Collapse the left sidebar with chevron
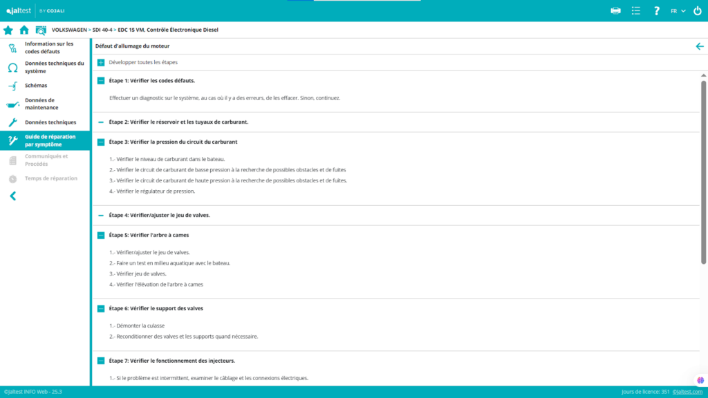This screenshot has width=708, height=398. click(x=12, y=196)
